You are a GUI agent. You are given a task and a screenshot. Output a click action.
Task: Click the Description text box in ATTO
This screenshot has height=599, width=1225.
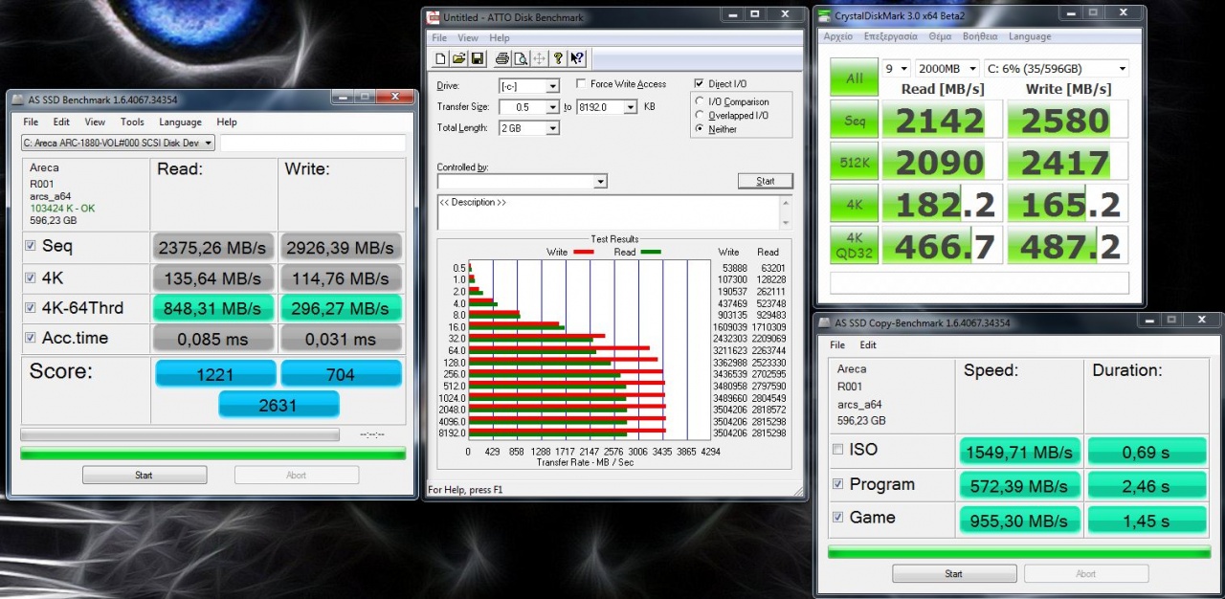(x=609, y=212)
